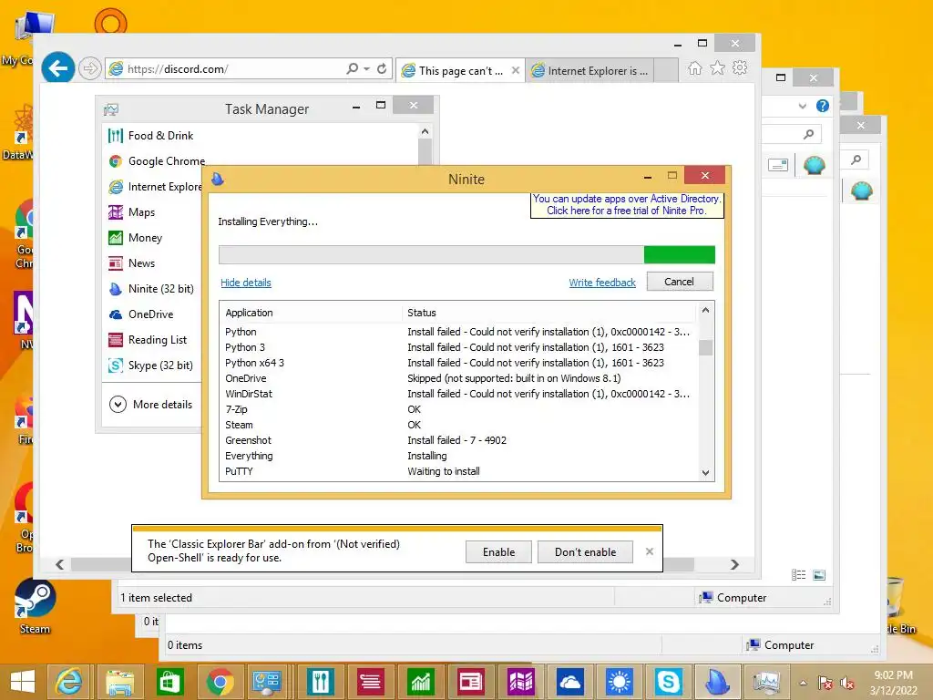
Task: Select the Python 3 row in Ninite
Action: 458,347
